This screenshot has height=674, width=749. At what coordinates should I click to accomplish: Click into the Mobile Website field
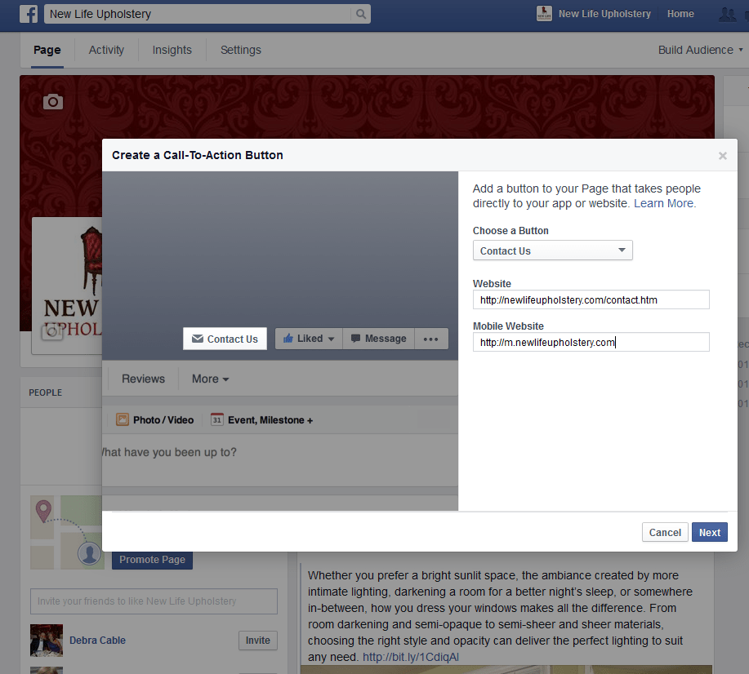591,343
